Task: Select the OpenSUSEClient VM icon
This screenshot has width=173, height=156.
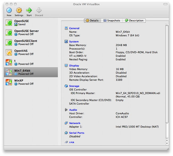Action: point(9,43)
